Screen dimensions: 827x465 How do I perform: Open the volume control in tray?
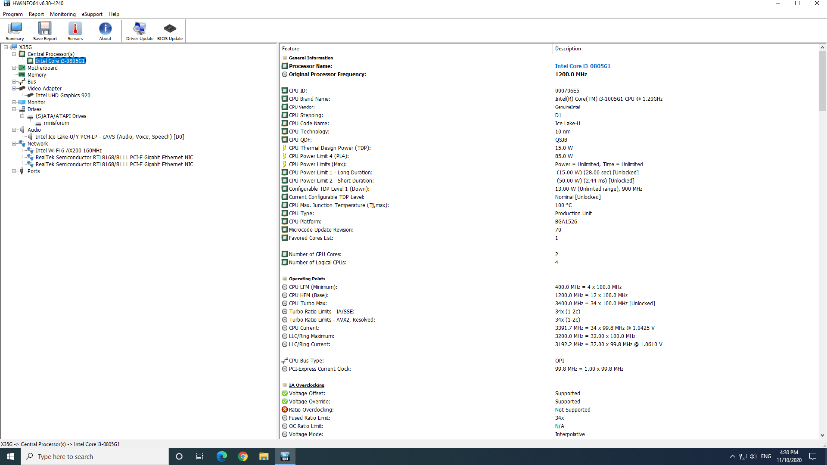pos(753,456)
